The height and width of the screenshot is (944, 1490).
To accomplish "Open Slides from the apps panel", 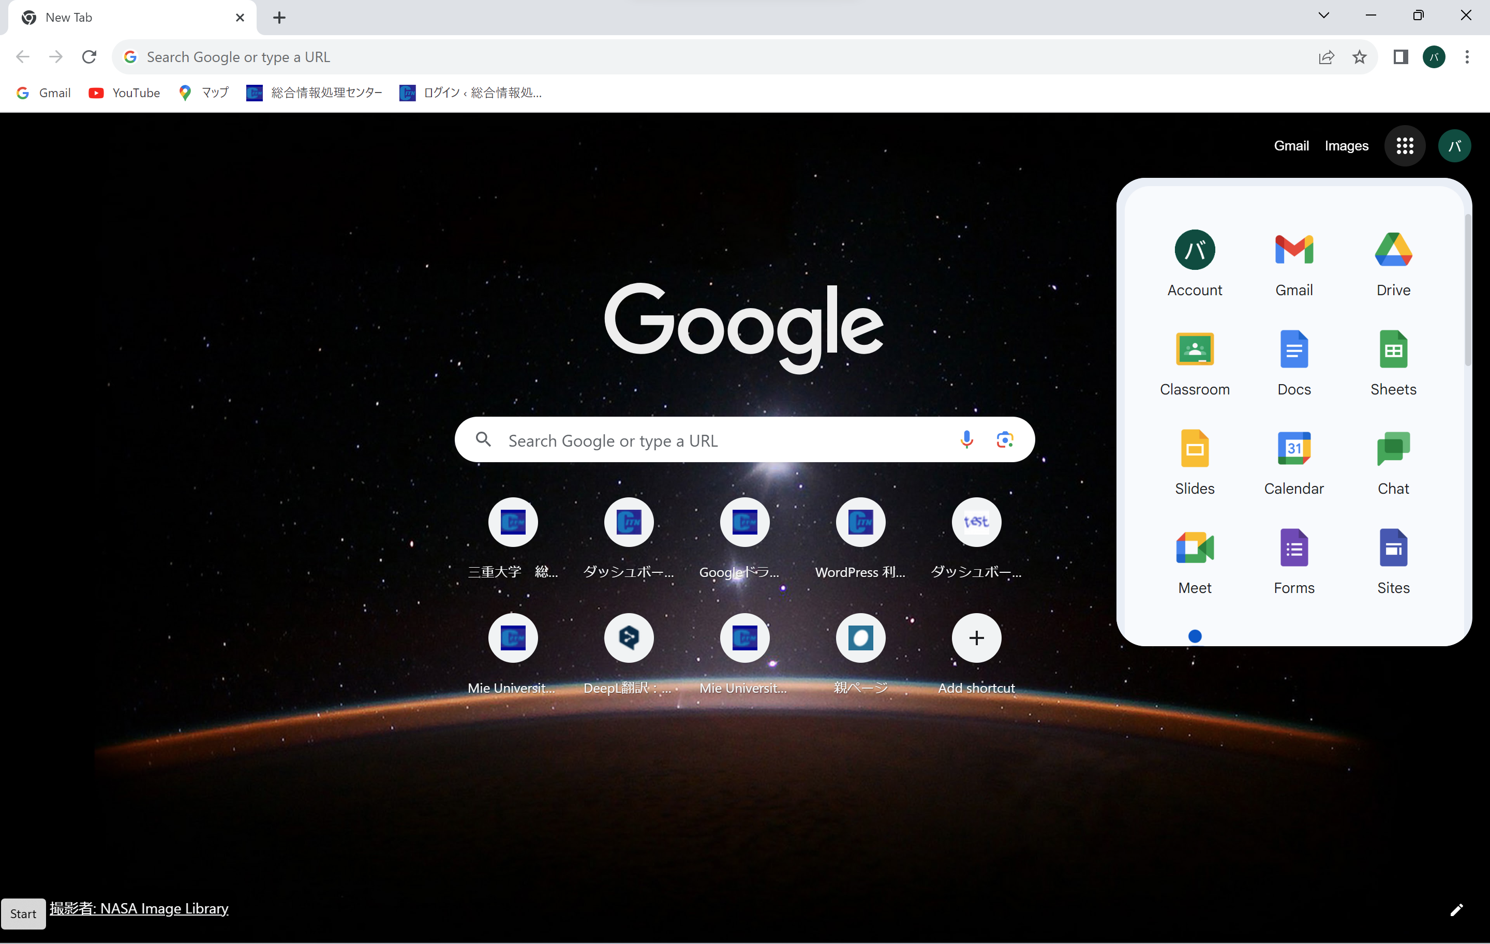I will pos(1194,462).
